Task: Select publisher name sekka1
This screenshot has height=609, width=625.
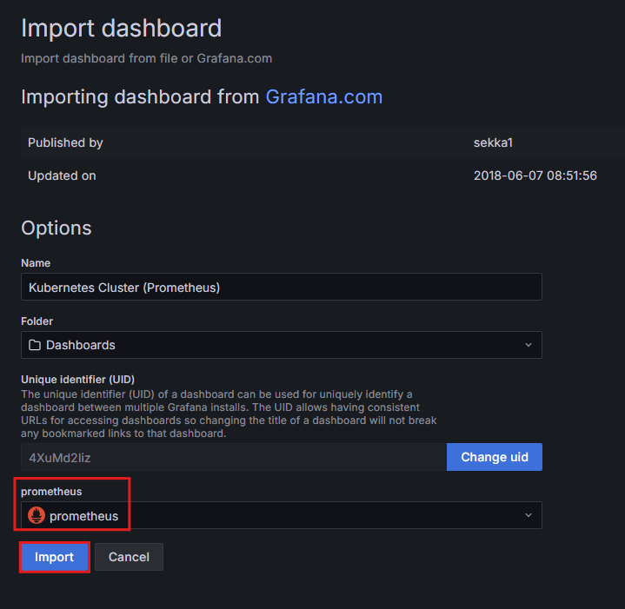Action: 493,142
